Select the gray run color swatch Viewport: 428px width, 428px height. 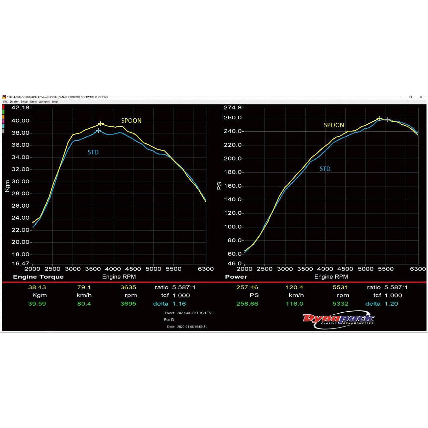(x=3, y=131)
